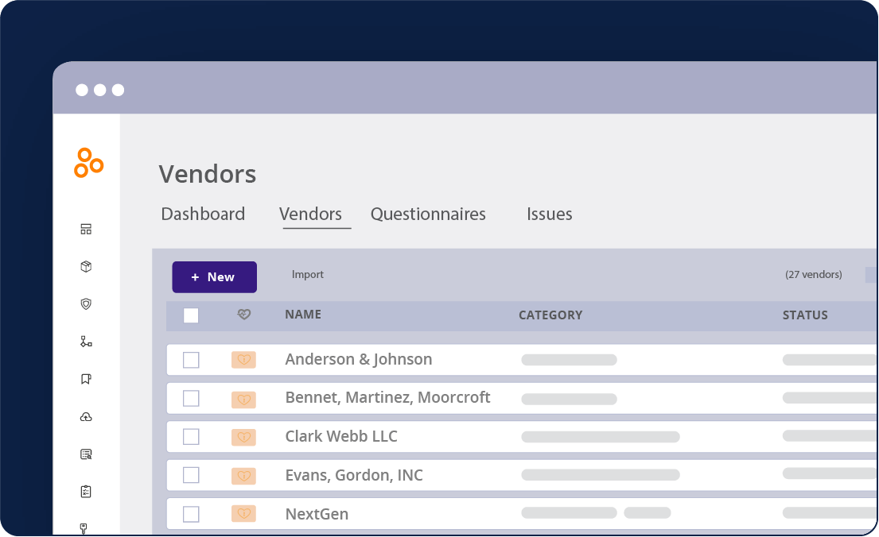Viewport: 879px width, 537px height.
Task: Open the shield security sidebar icon
Action: [x=86, y=303]
